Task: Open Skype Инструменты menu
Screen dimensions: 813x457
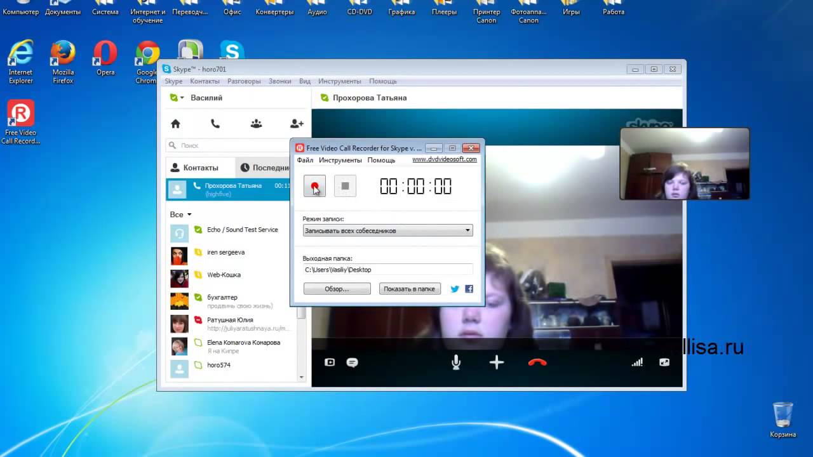Action: (340, 81)
